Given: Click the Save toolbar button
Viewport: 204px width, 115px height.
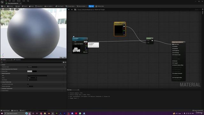Looking at the screenshot, I should [4, 6].
